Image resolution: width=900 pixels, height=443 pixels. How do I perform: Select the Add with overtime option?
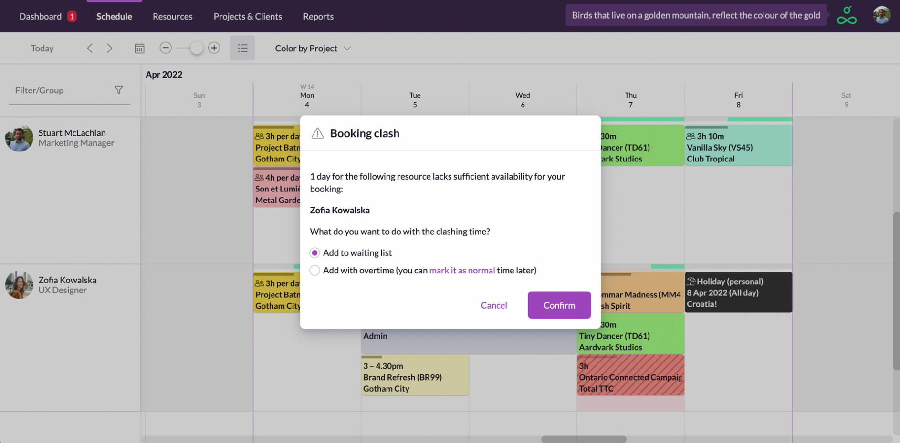click(x=314, y=270)
